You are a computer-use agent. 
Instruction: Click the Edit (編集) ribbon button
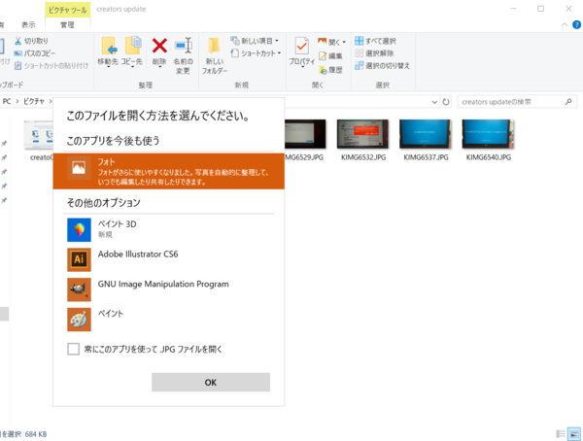click(330, 55)
